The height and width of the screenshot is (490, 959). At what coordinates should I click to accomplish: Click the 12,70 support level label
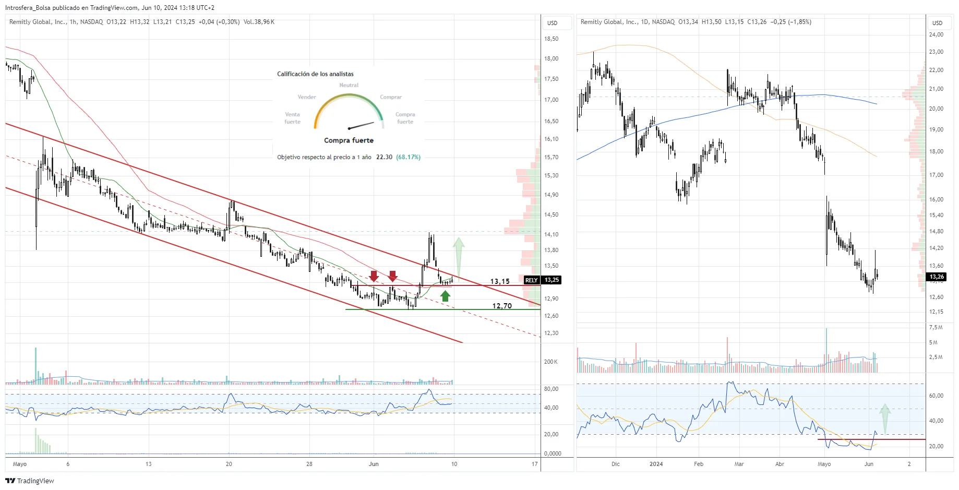(502, 306)
